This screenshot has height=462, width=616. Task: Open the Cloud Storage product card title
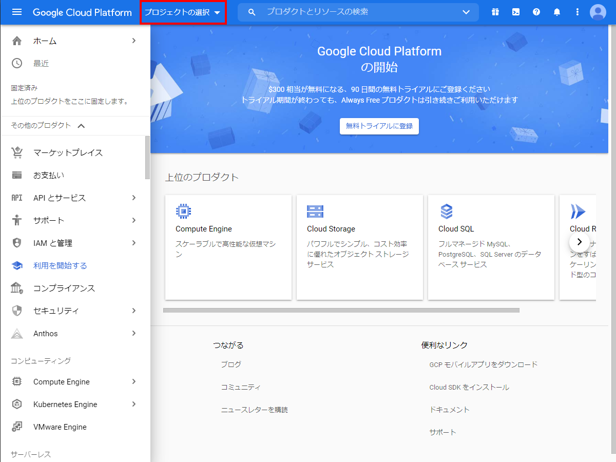click(x=331, y=229)
